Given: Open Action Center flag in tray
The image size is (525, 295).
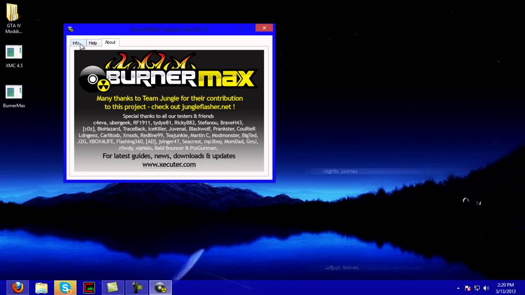Looking at the screenshot, I should pyautogui.click(x=468, y=288).
